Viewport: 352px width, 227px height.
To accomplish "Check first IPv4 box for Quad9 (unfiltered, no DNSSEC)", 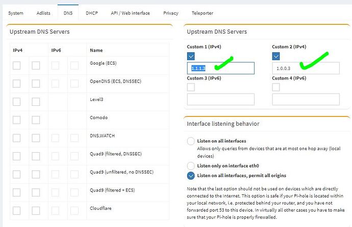I will click(x=17, y=175).
